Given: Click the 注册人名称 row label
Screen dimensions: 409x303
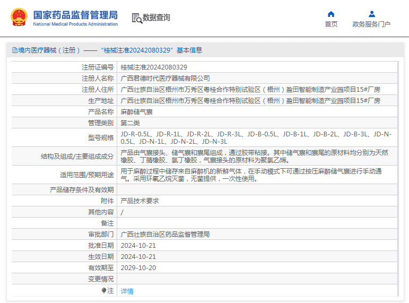Looking at the screenshot, I should coord(98,79).
